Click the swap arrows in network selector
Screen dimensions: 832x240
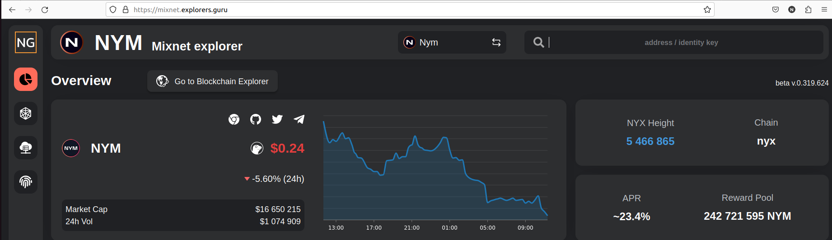pyautogui.click(x=496, y=42)
